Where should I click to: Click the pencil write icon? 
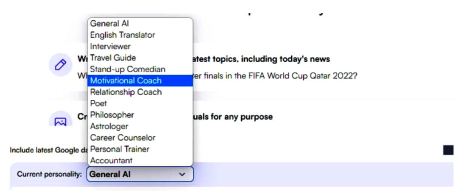(x=61, y=65)
